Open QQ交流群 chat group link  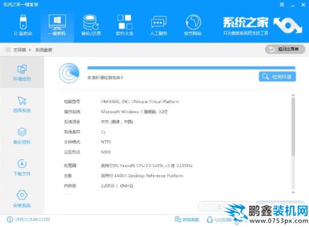coord(220,220)
